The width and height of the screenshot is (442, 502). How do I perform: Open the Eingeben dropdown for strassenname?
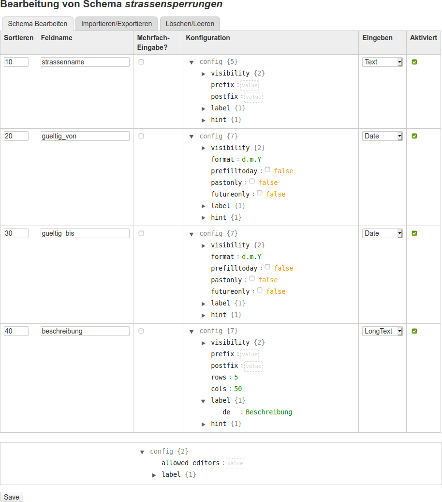point(382,62)
